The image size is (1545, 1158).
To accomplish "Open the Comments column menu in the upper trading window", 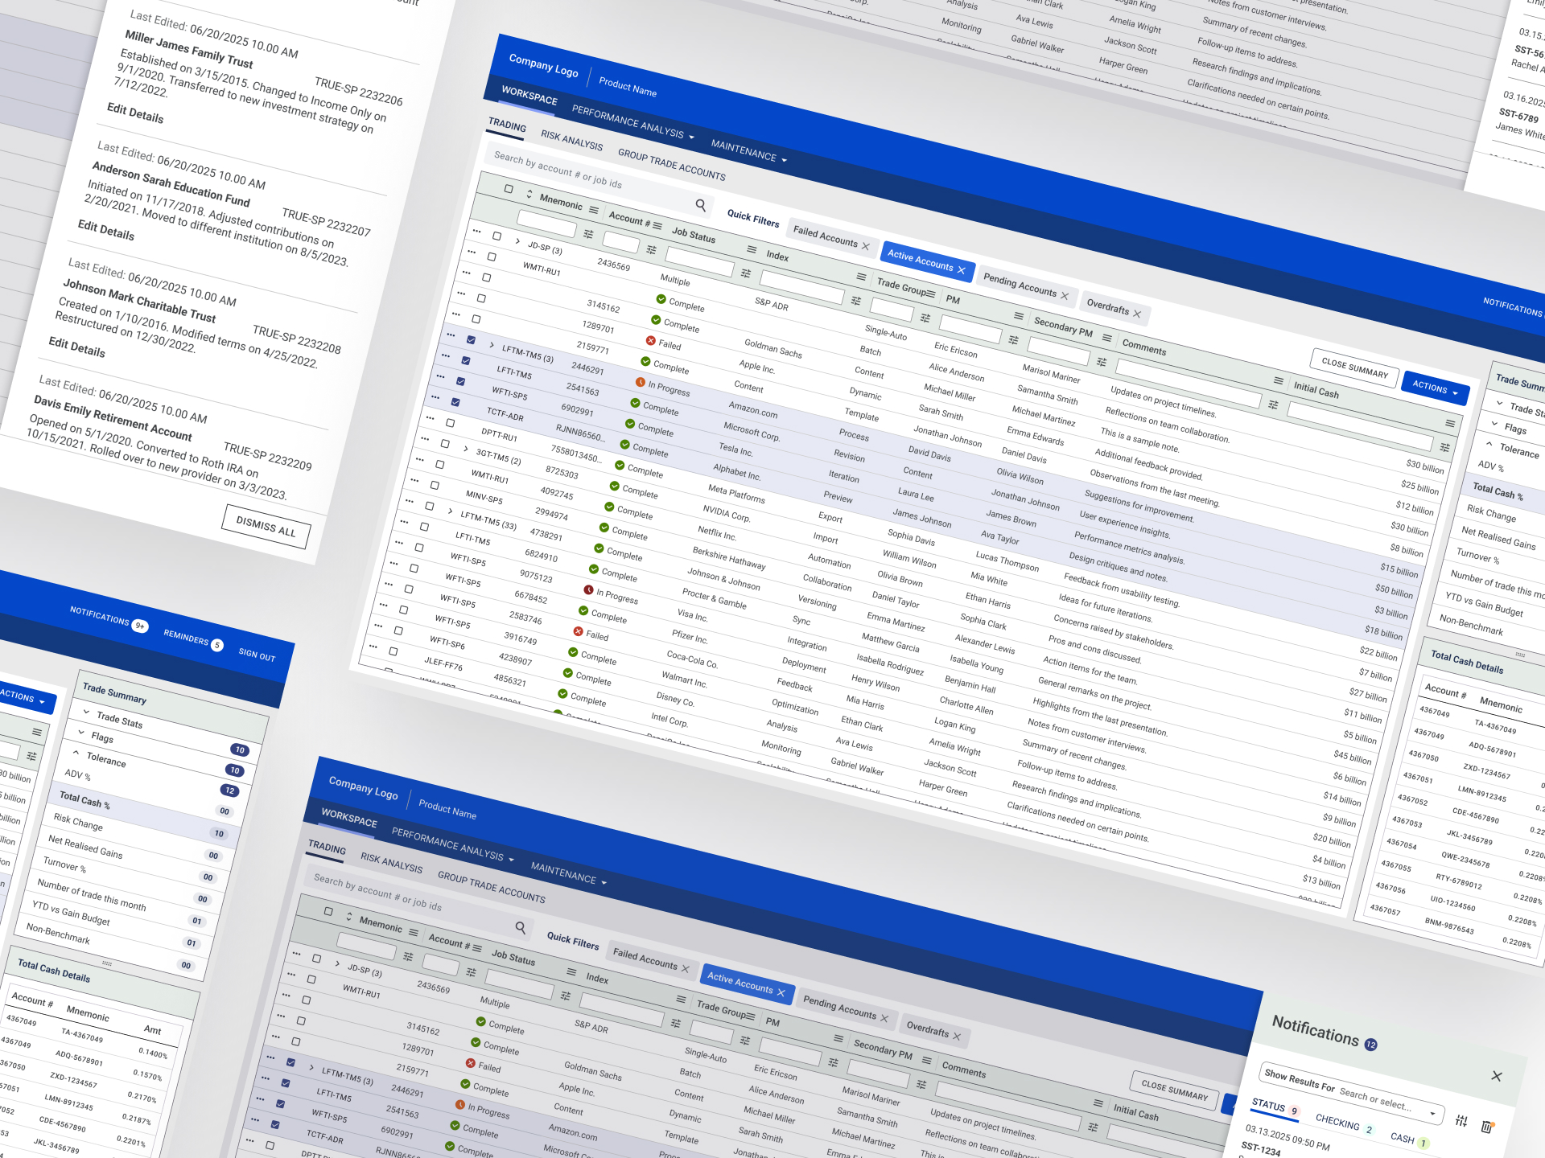I will click(1279, 380).
